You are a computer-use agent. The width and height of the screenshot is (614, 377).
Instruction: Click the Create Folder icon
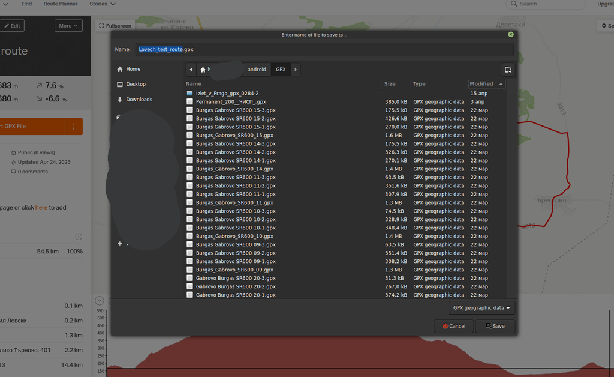(508, 70)
